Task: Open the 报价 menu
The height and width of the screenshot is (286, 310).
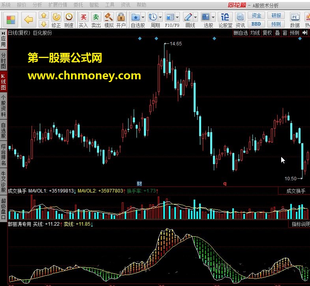Action: (22, 5)
